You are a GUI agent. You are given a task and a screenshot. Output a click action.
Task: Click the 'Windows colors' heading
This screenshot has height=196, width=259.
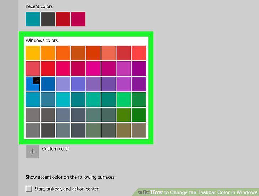click(x=42, y=40)
